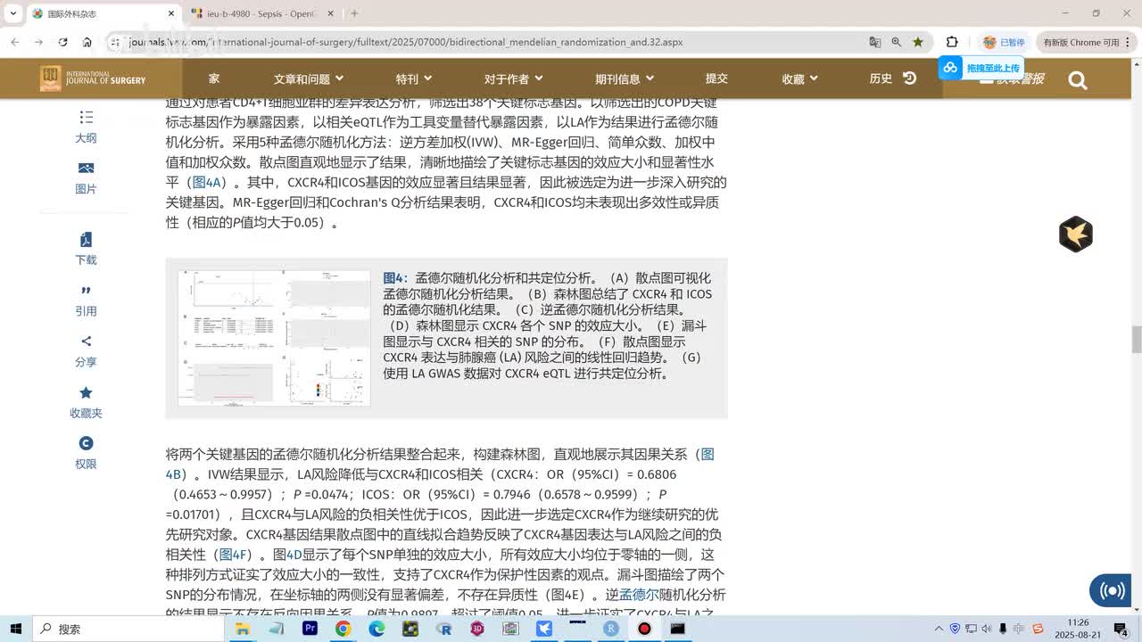Click the 孟德尔 hyperlink in bottom paragraph

tap(639, 595)
